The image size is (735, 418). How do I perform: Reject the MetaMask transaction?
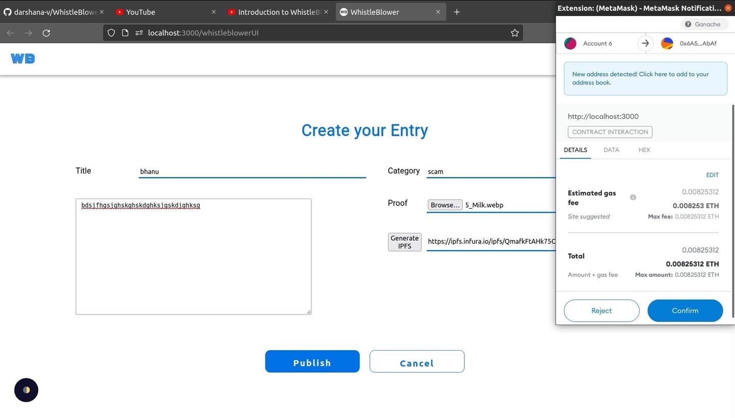(x=601, y=310)
